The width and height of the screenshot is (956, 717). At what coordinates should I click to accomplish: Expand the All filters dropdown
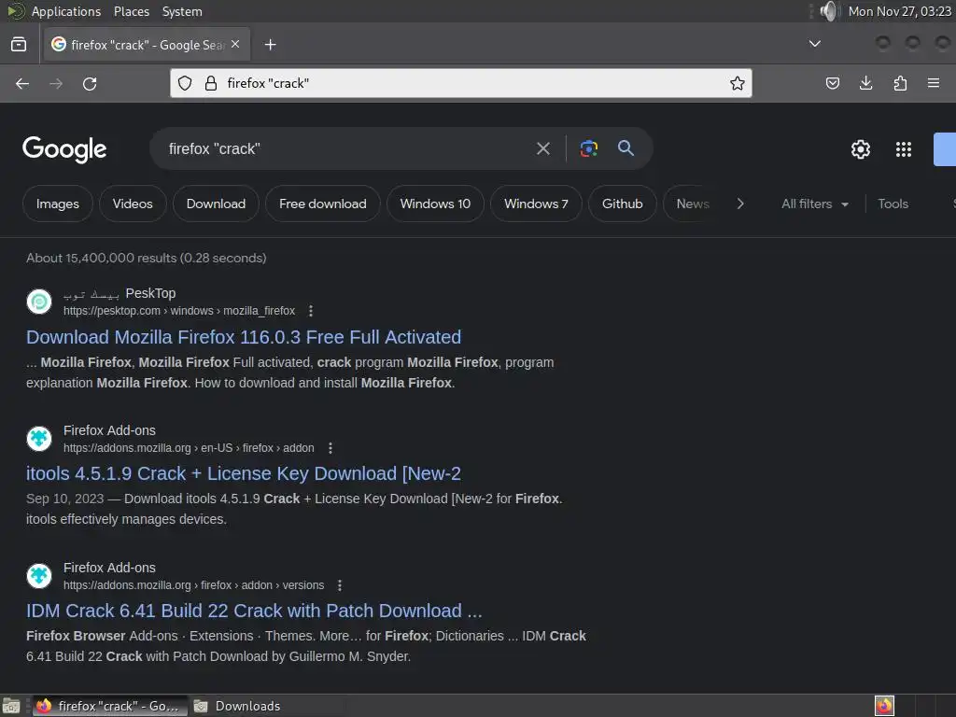pyautogui.click(x=814, y=204)
